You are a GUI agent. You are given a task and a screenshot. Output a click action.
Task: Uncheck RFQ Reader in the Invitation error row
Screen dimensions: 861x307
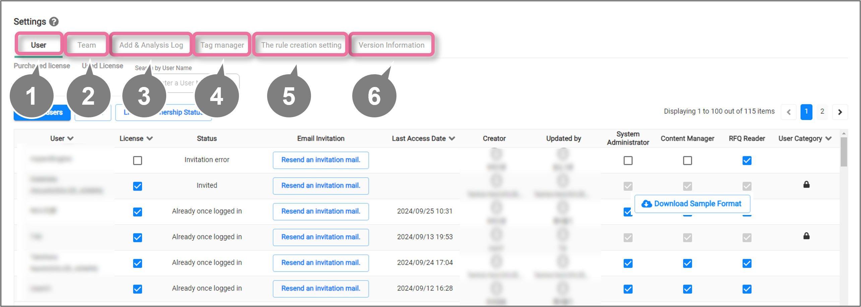pos(747,161)
